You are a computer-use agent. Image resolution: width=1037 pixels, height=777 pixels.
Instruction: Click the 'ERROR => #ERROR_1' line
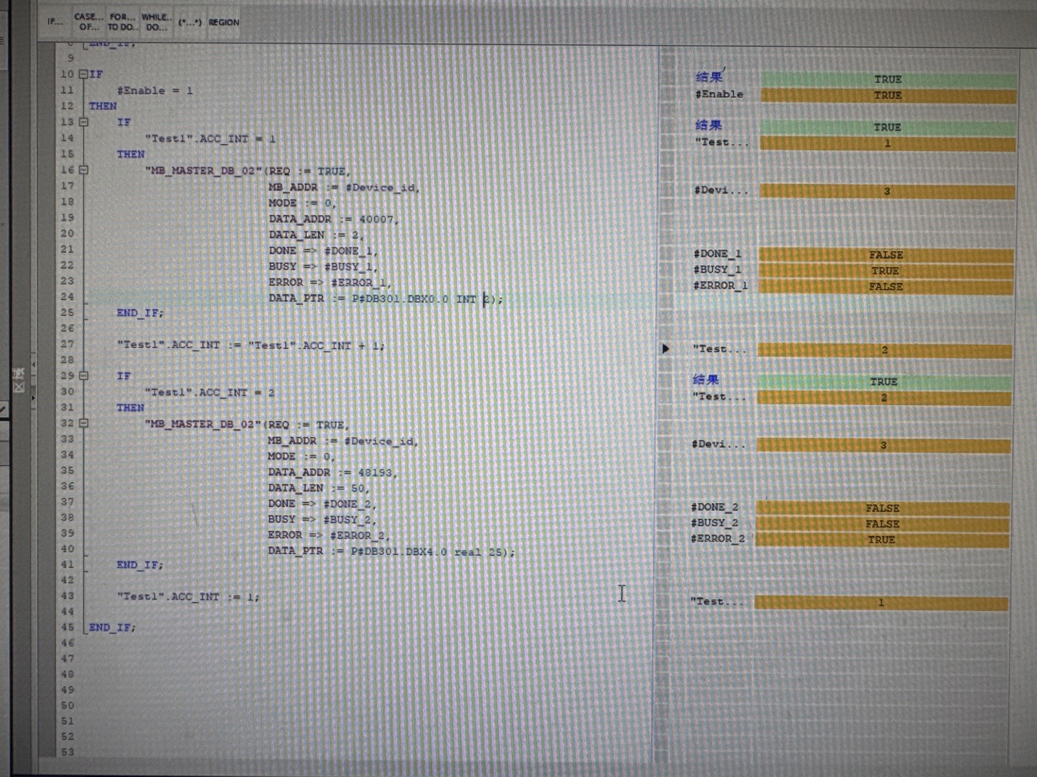[x=329, y=282]
